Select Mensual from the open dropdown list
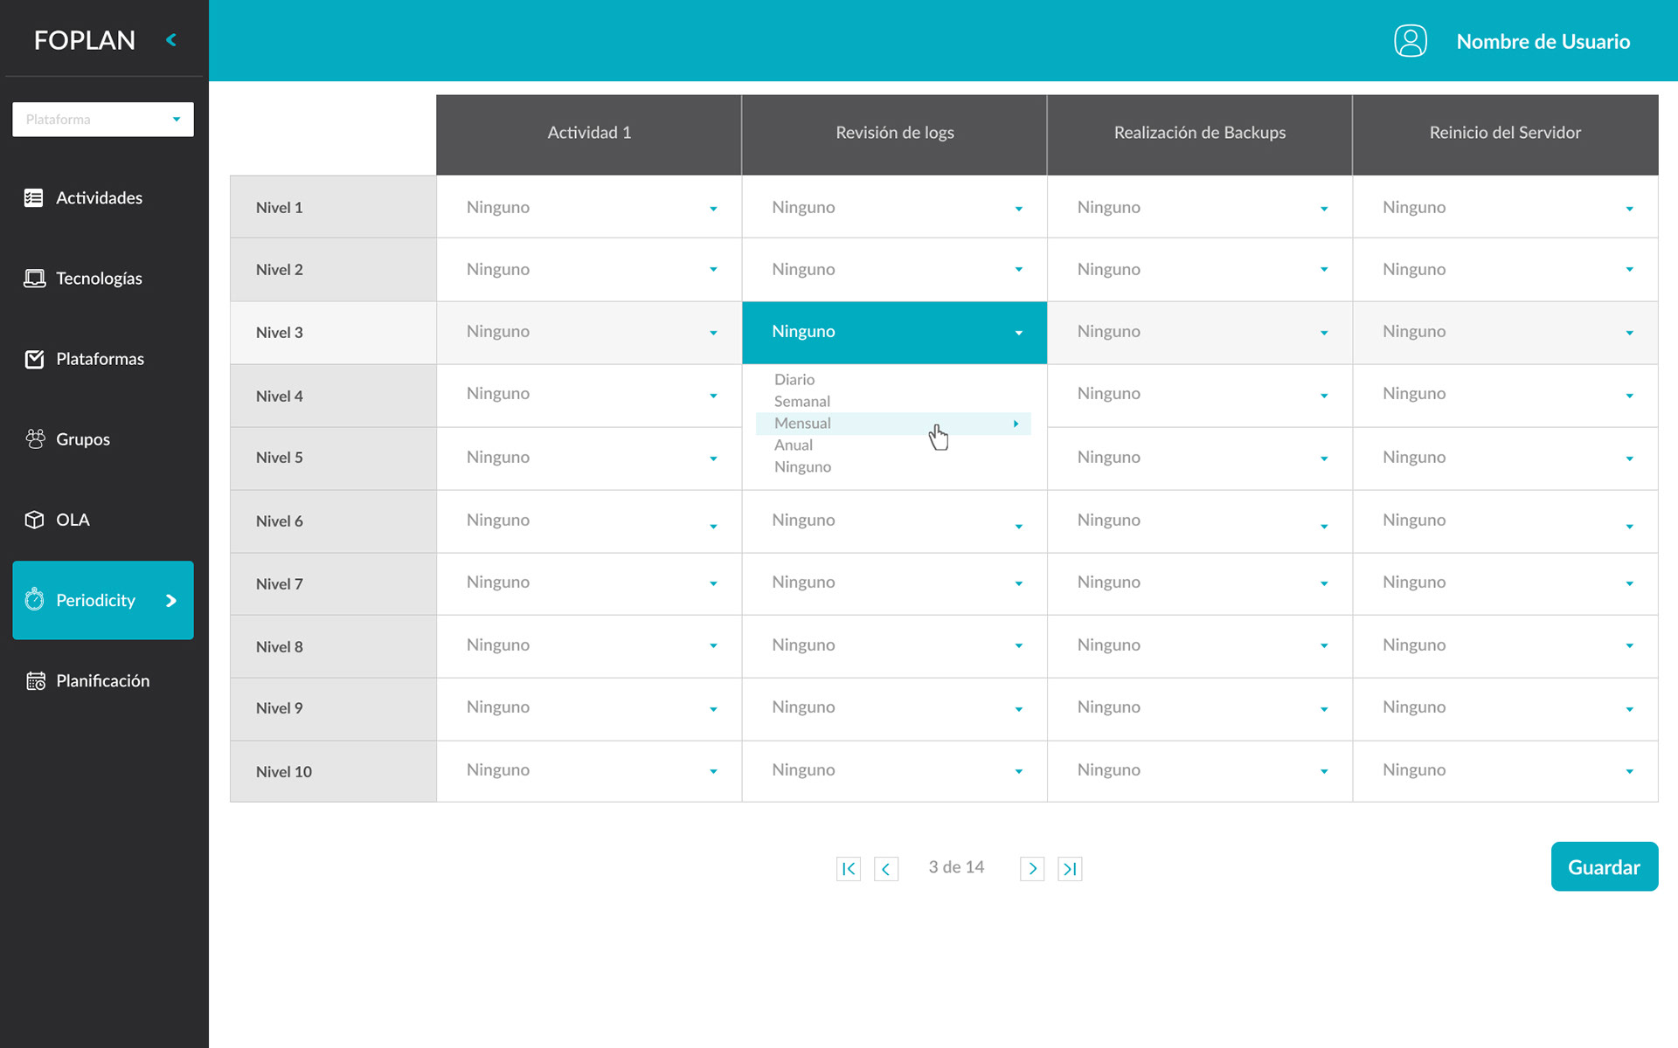The image size is (1678, 1048). (x=803, y=424)
